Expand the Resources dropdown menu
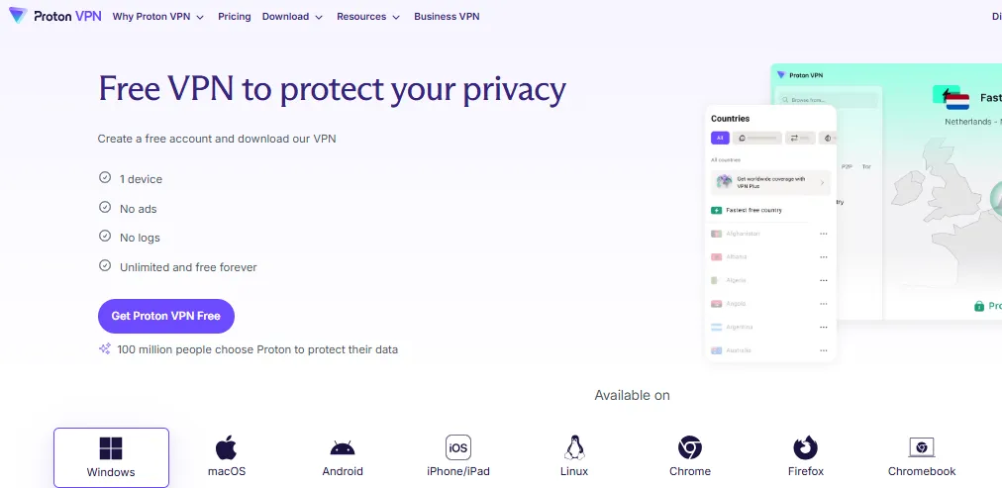The width and height of the screenshot is (1002, 488). tap(368, 17)
